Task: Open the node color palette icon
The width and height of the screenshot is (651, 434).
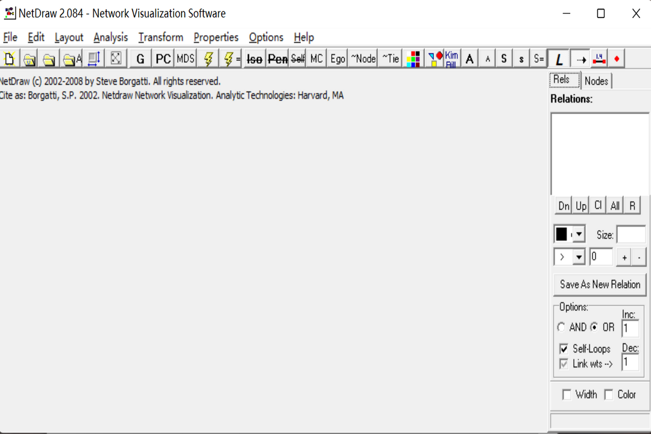Action: [413, 58]
